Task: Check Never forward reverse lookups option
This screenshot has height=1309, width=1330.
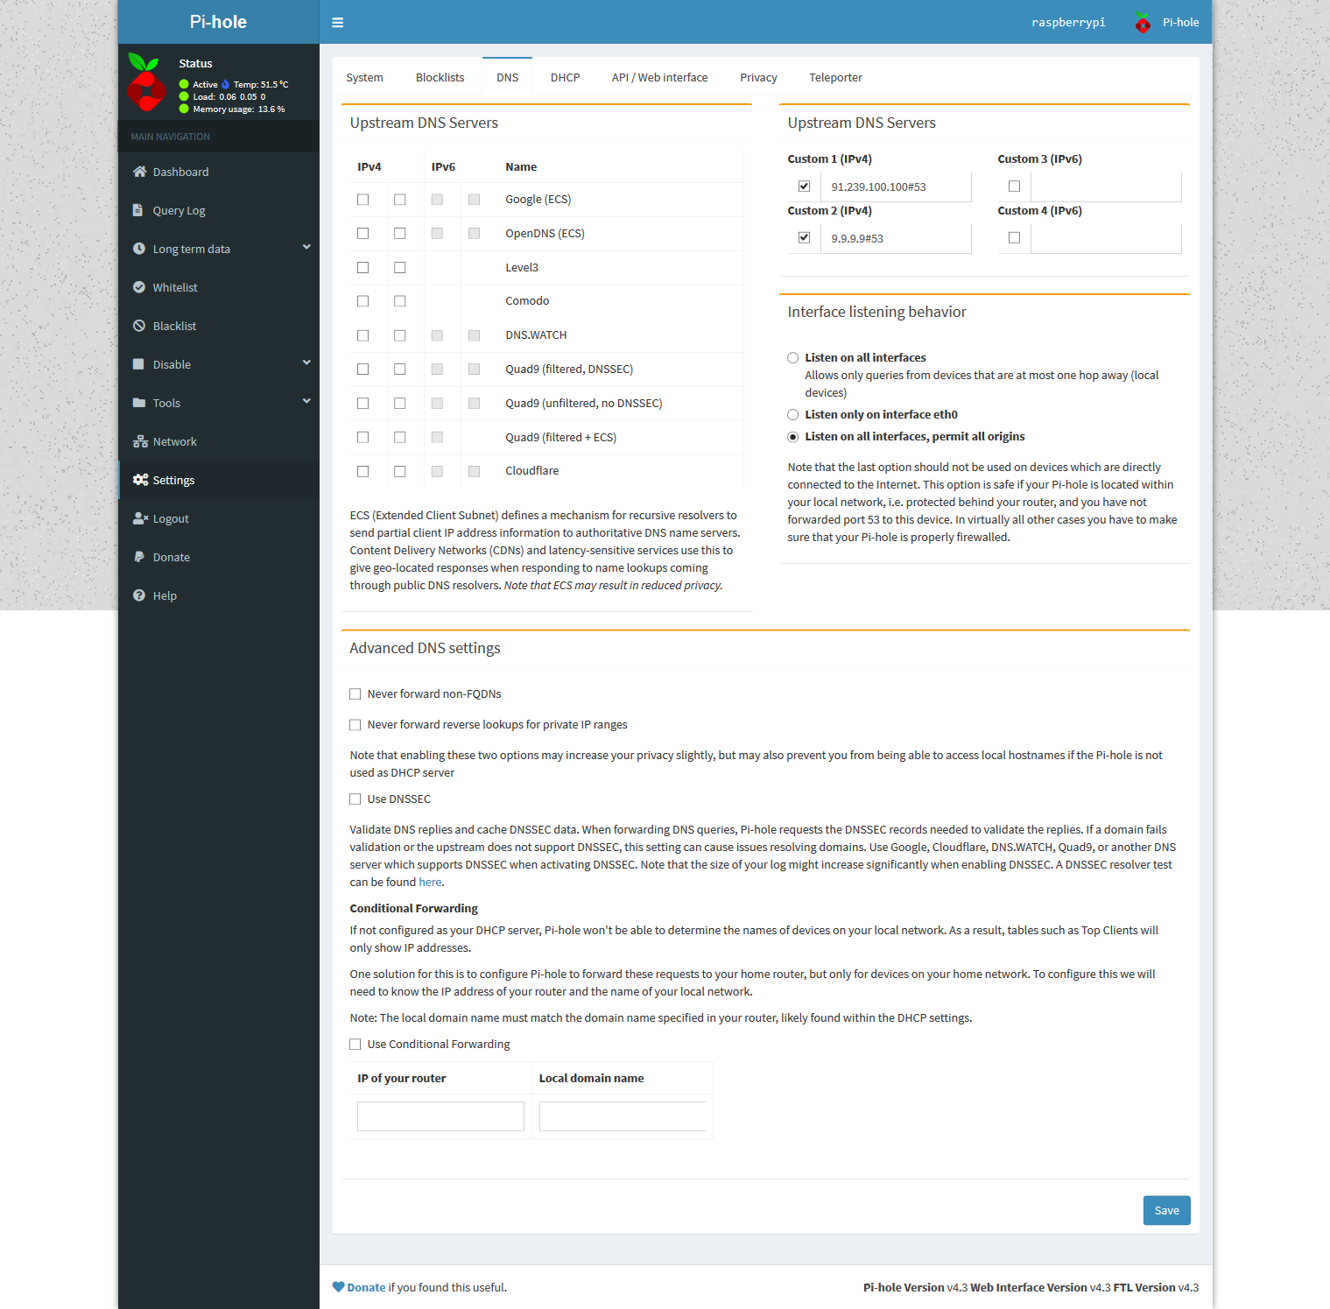Action: point(355,725)
